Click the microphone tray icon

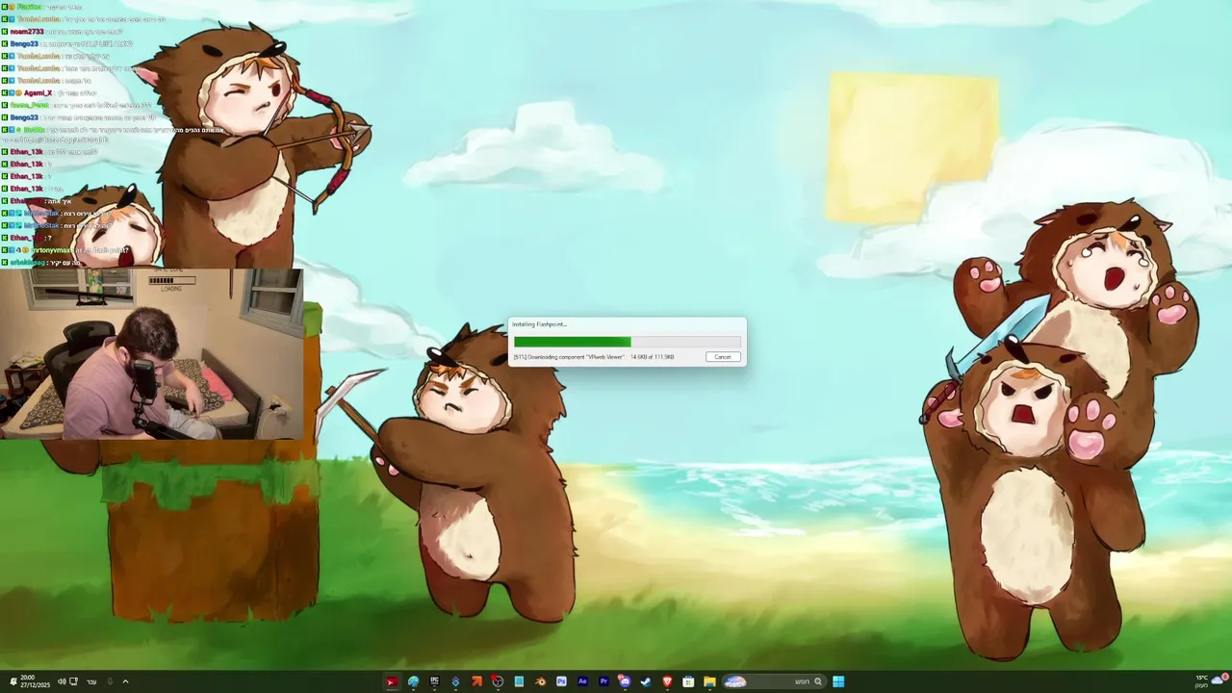pos(110,681)
